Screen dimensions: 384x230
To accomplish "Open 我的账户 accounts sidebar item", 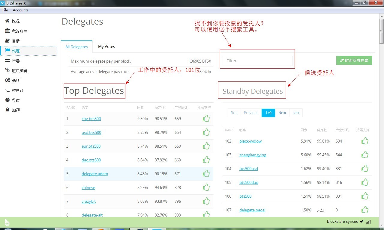I will click(28, 31).
